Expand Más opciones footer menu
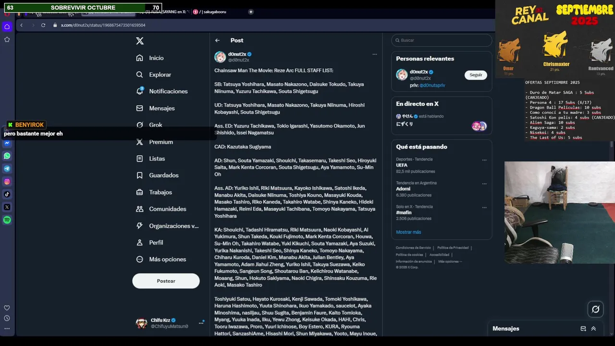This screenshot has height=346, width=615. click(450, 261)
